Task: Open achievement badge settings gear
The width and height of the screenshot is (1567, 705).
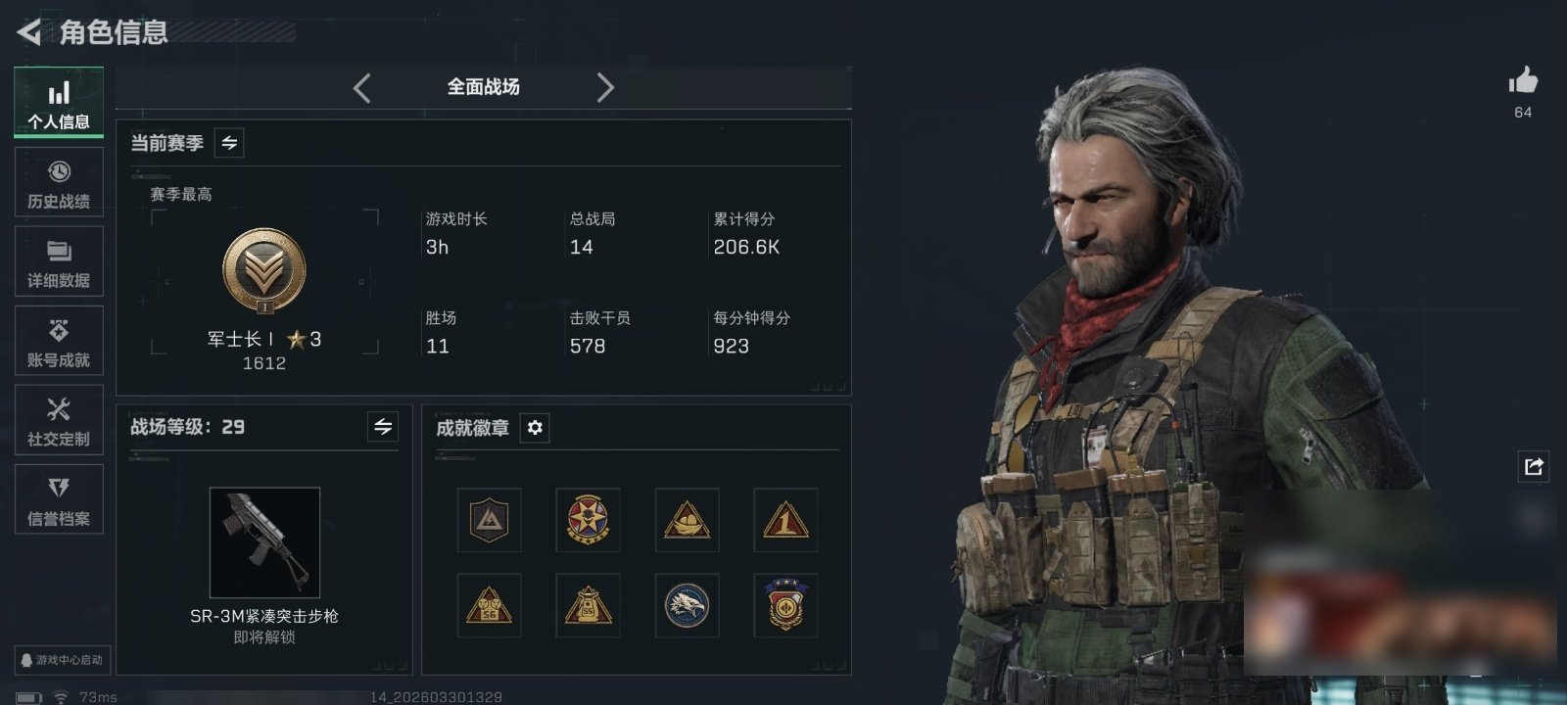Action: point(535,428)
